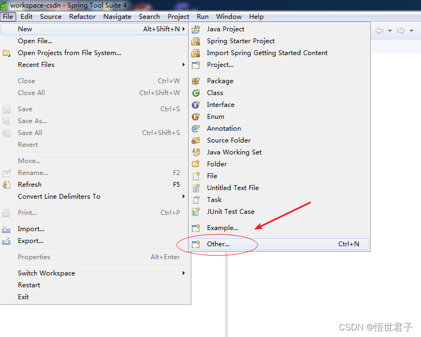Viewport: 421px width, 337px height.
Task: Select Other... in the New submenu
Action: (279, 244)
